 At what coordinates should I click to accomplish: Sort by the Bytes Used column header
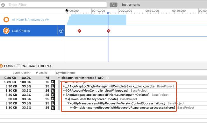point(21,73)
